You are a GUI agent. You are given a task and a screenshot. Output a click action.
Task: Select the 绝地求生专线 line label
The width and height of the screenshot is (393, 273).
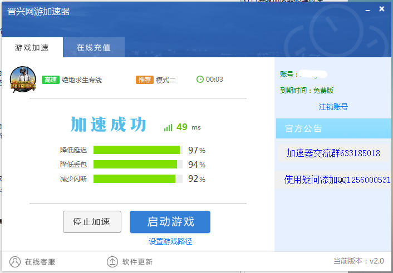pyautogui.click(x=82, y=80)
